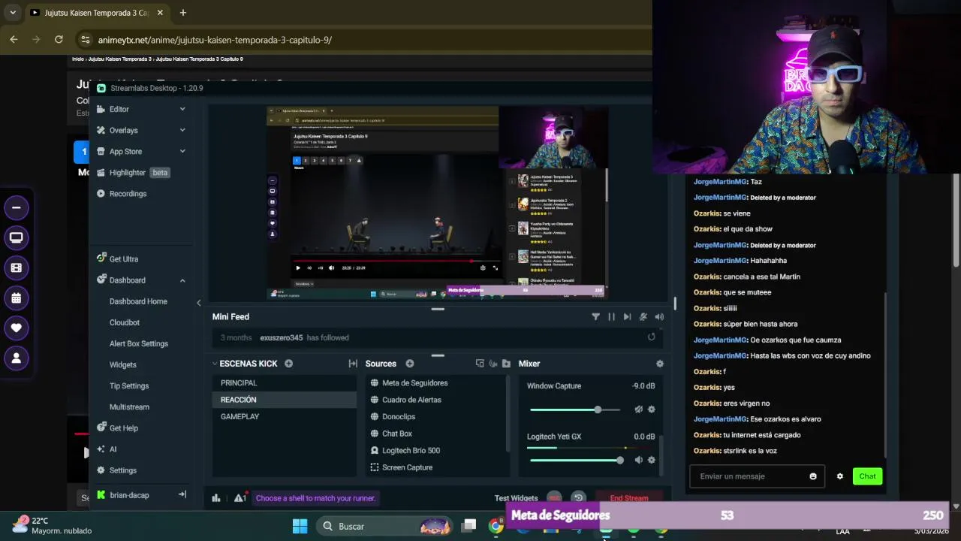The height and width of the screenshot is (541, 961).
Task: Click End Stream button
Action: [629, 497]
